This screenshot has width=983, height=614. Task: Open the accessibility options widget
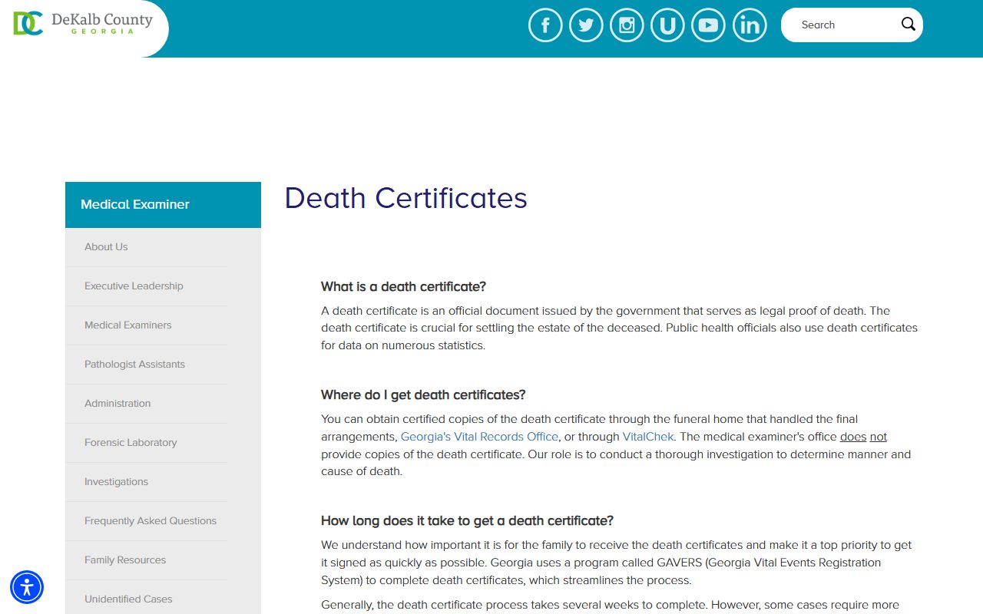[27, 588]
